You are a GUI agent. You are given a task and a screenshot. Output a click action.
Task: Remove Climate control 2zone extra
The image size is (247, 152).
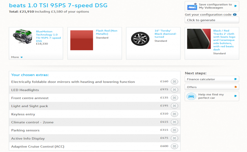pyautogui.click(x=174, y=122)
